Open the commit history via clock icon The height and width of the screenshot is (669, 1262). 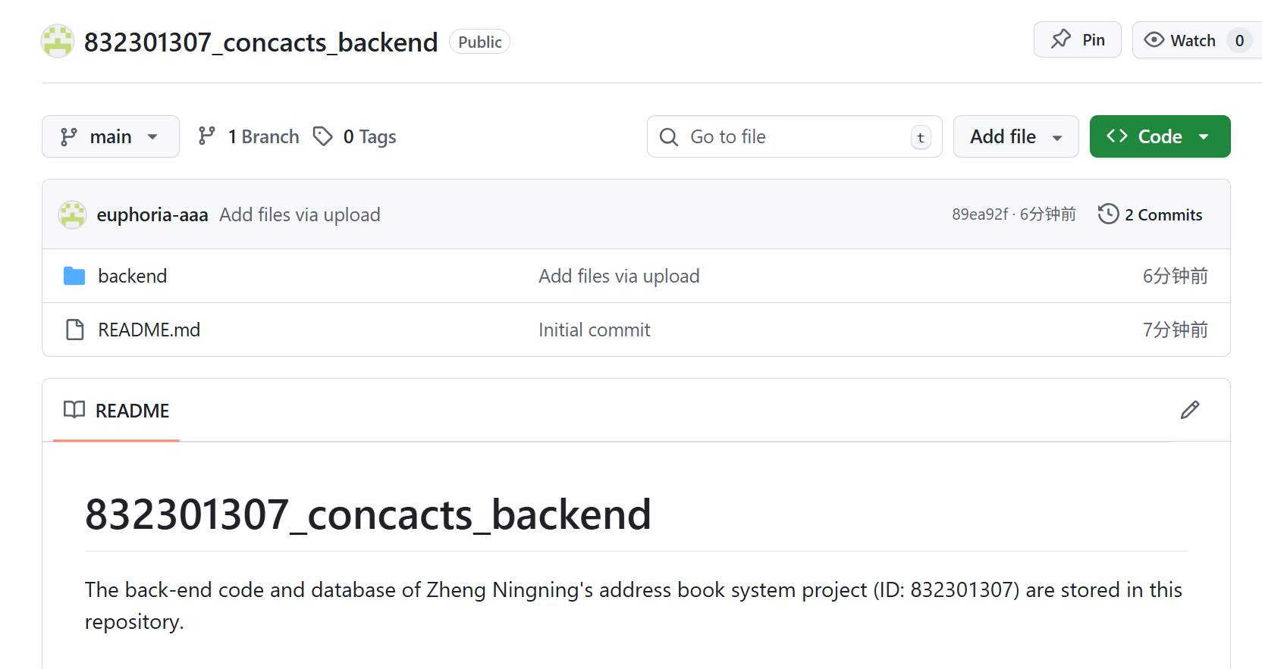[1108, 214]
